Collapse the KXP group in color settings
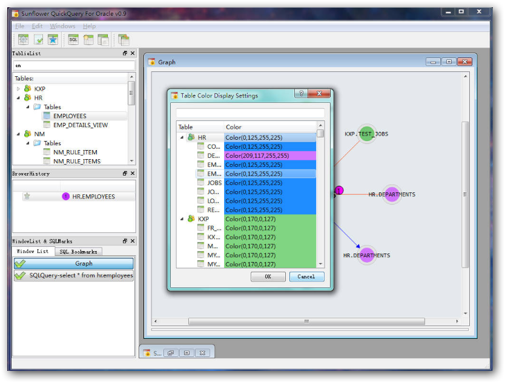Image resolution: width=505 pixels, height=383 pixels. [x=182, y=219]
